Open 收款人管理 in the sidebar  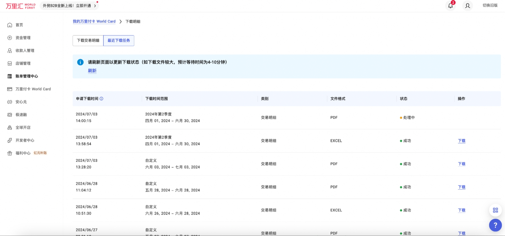(x=25, y=51)
